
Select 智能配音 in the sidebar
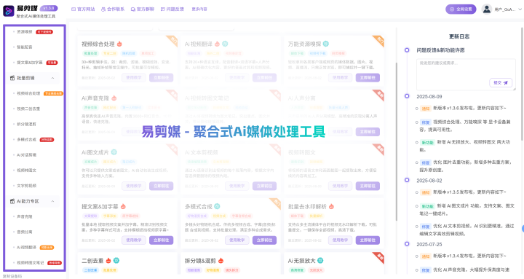tap(25, 47)
